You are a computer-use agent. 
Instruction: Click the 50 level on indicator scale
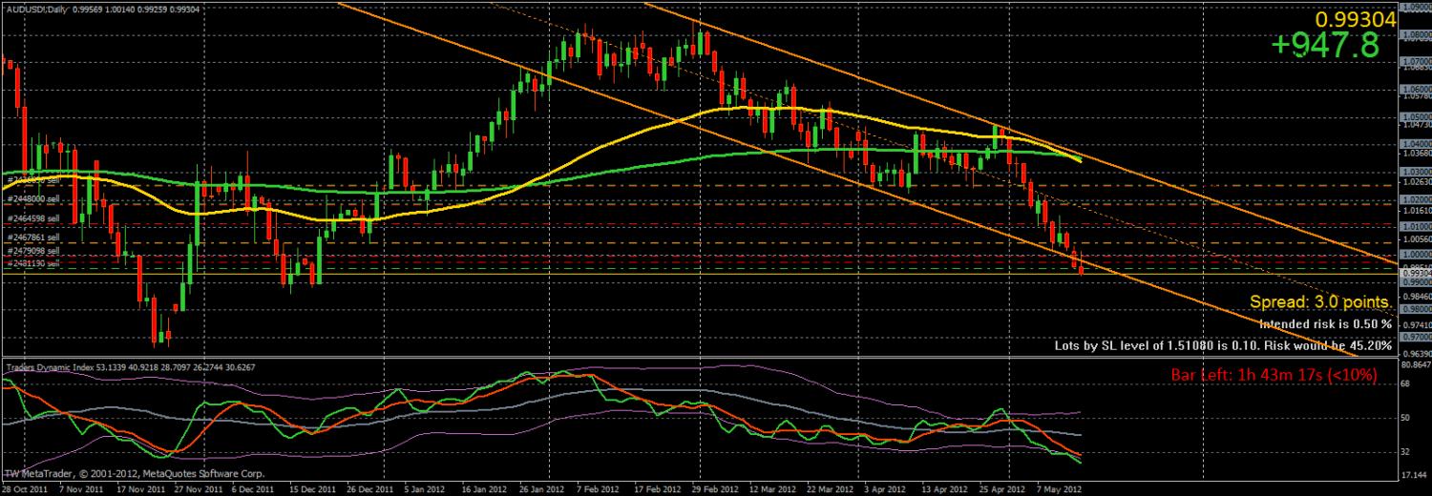(1405, 418)
